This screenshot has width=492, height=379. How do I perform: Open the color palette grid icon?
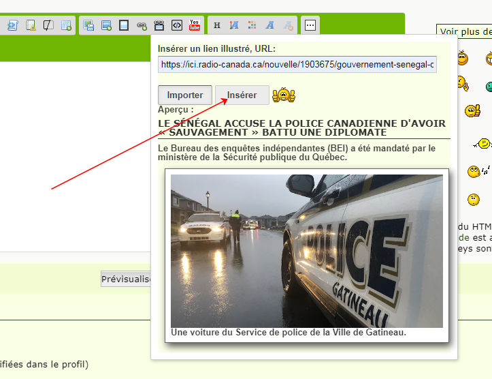pyautogui.click(x=252, y=25)
